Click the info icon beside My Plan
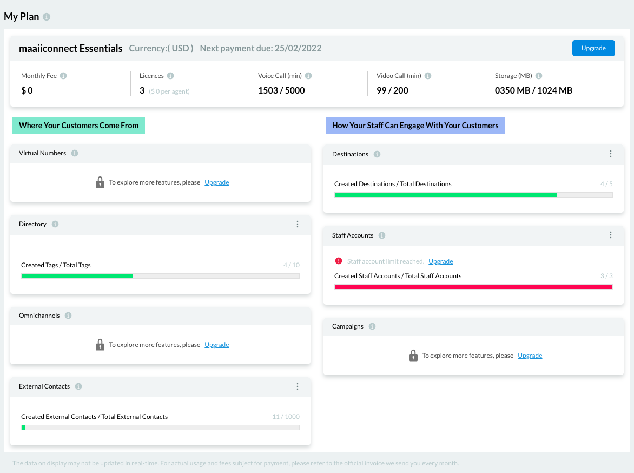 [x=47, y=17]
